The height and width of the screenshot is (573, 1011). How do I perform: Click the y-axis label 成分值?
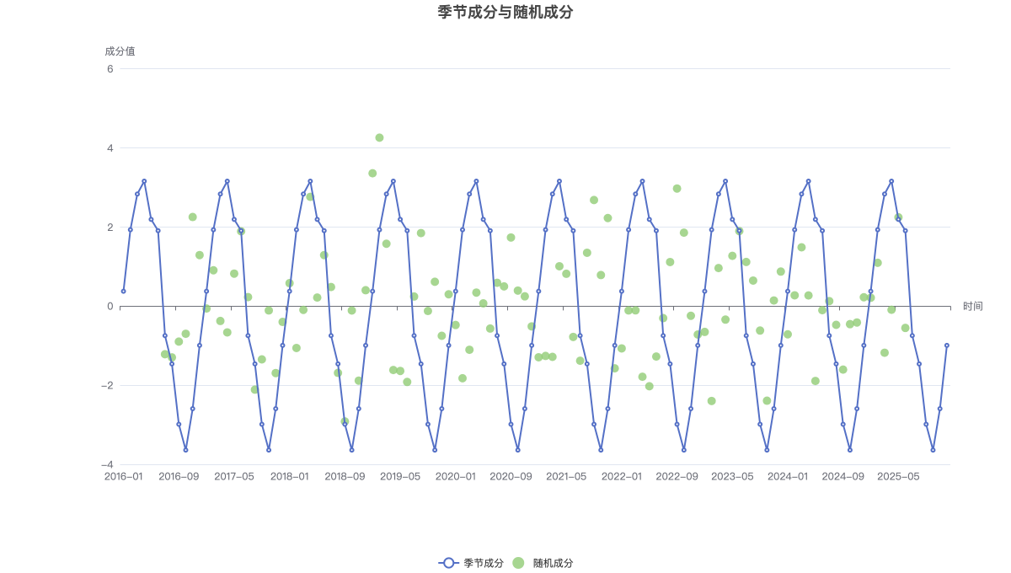coord(120,51)
